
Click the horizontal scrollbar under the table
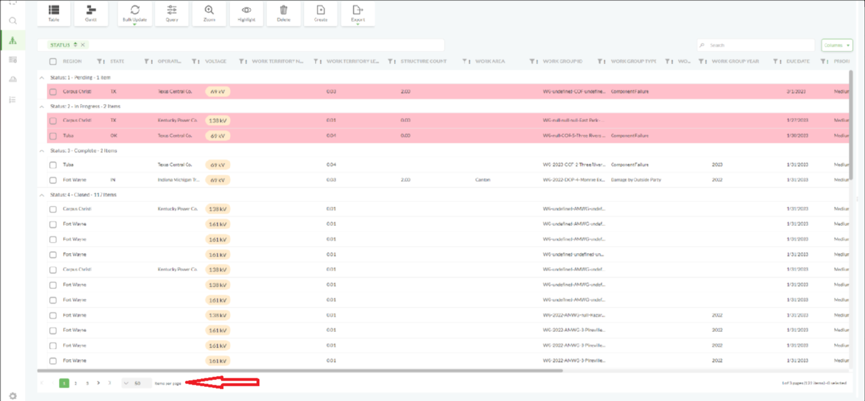pos(300,371)
